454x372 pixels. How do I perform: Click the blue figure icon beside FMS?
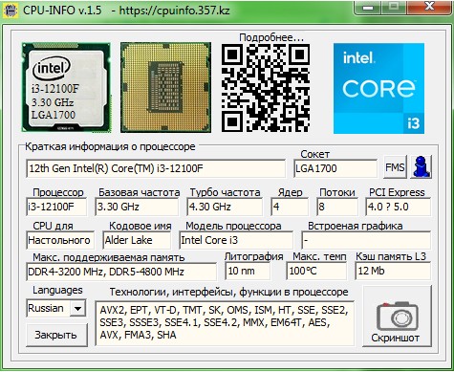[421, 166]
